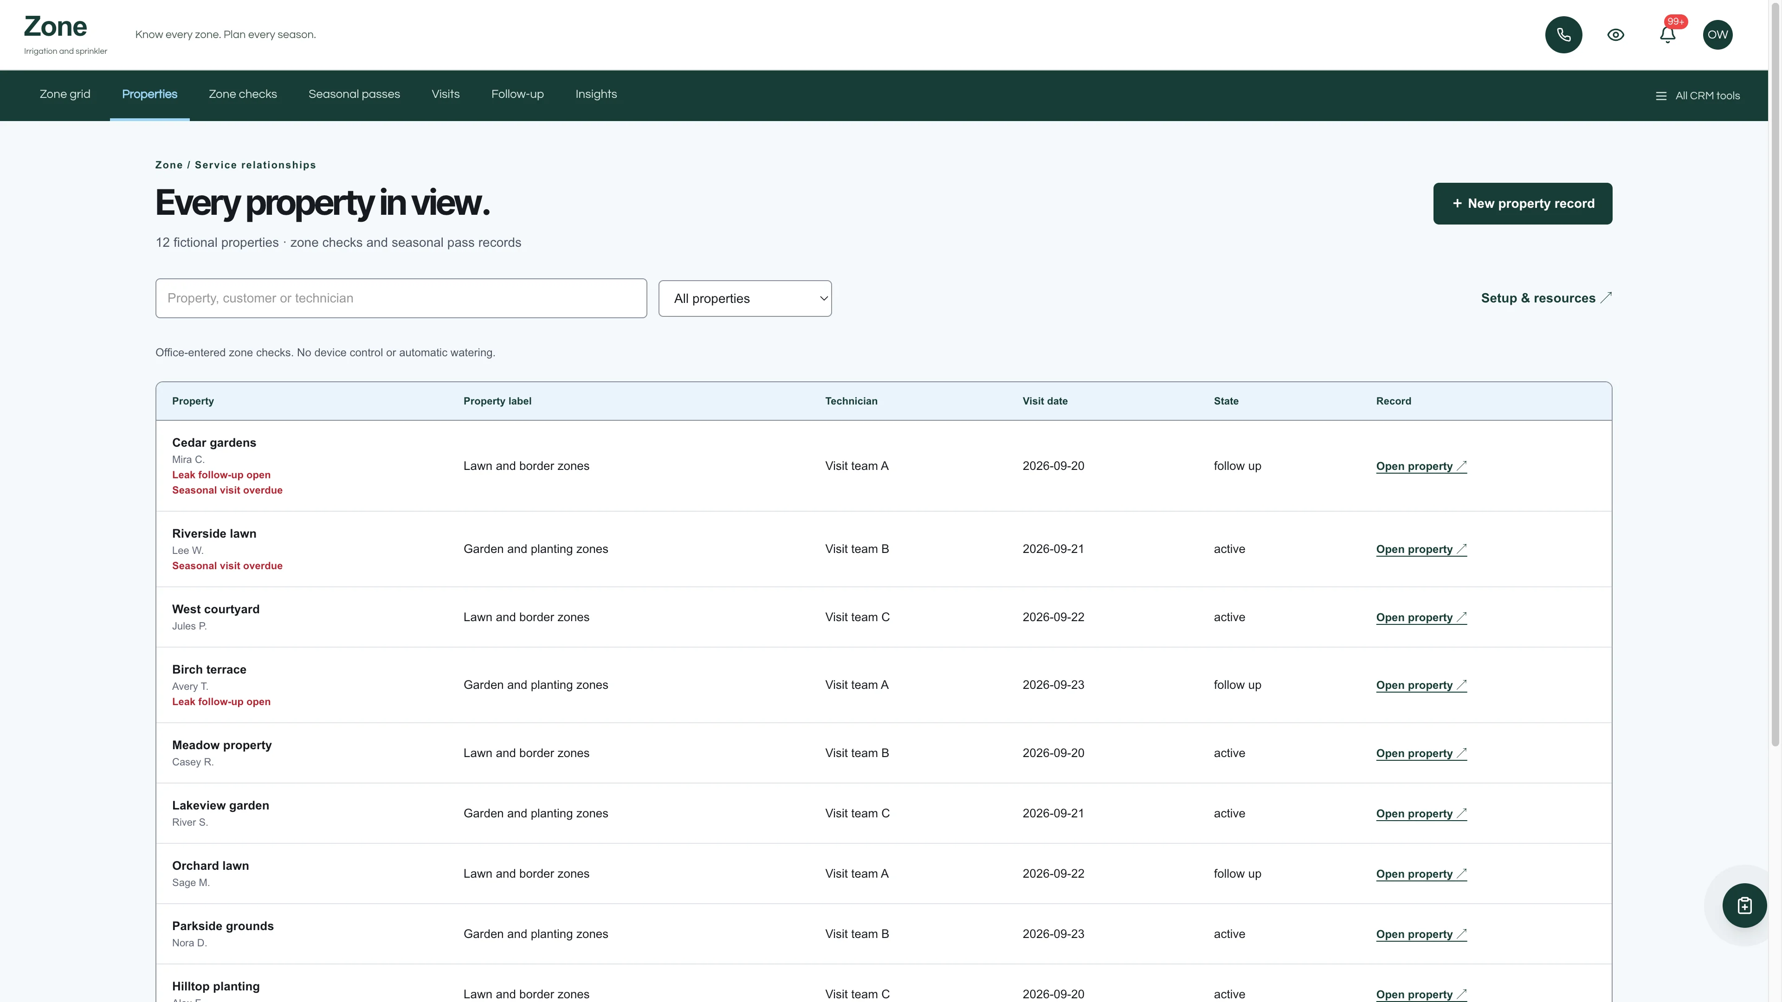Click date 2026-09-23 in Parkside grounds row

pos(1053,934)
